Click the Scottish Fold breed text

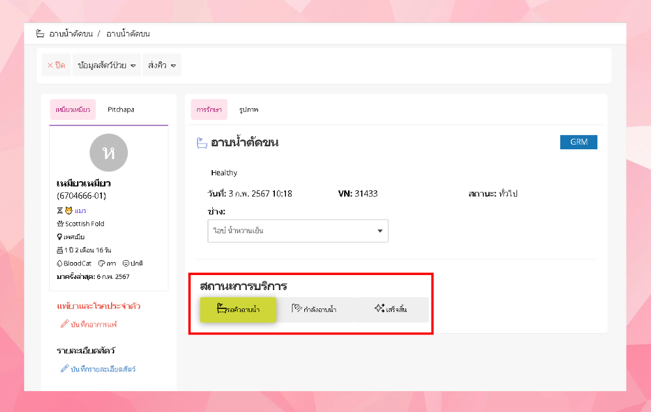(85, 224)
